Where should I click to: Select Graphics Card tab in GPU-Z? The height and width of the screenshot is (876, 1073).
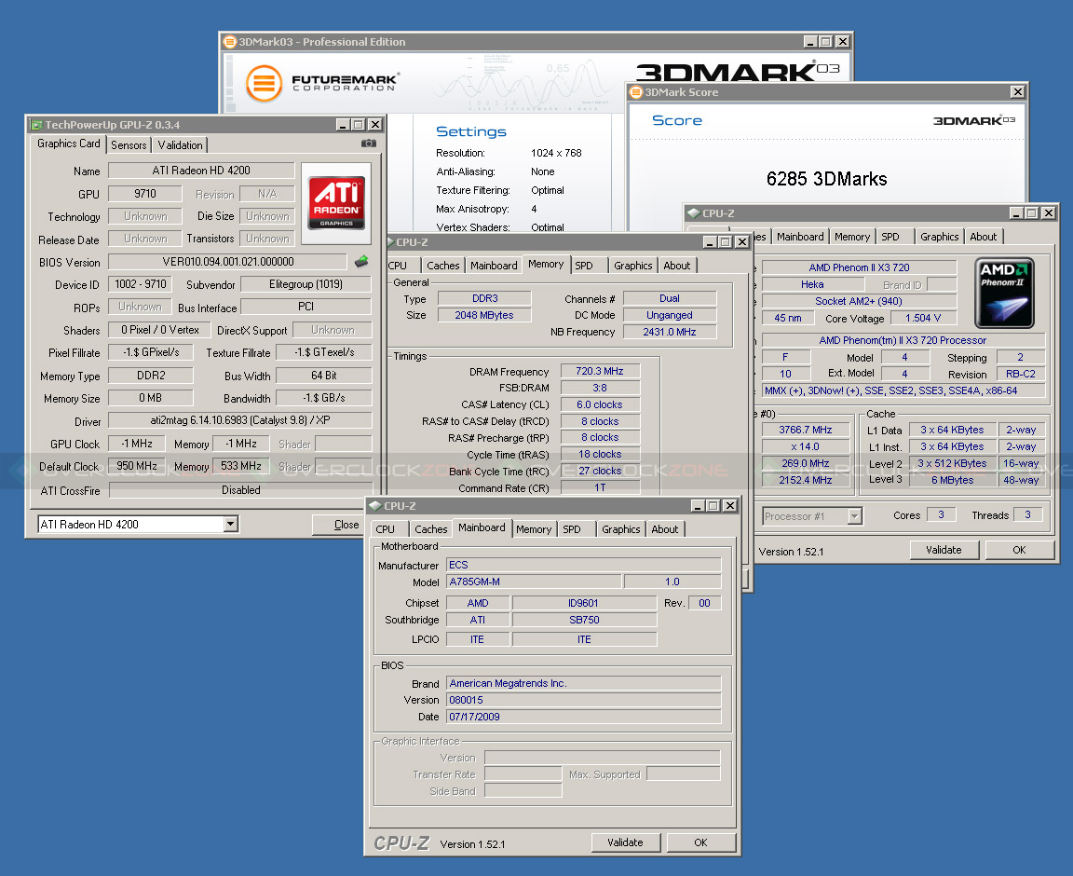pos(68,144)
